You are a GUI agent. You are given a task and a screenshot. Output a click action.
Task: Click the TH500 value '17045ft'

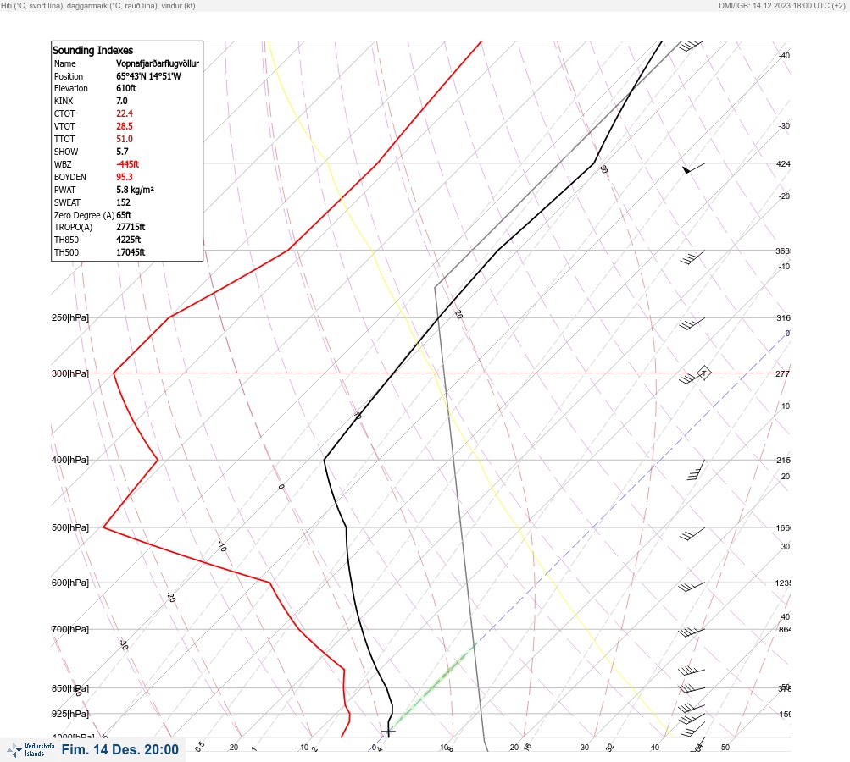click(x=131, y=252)
